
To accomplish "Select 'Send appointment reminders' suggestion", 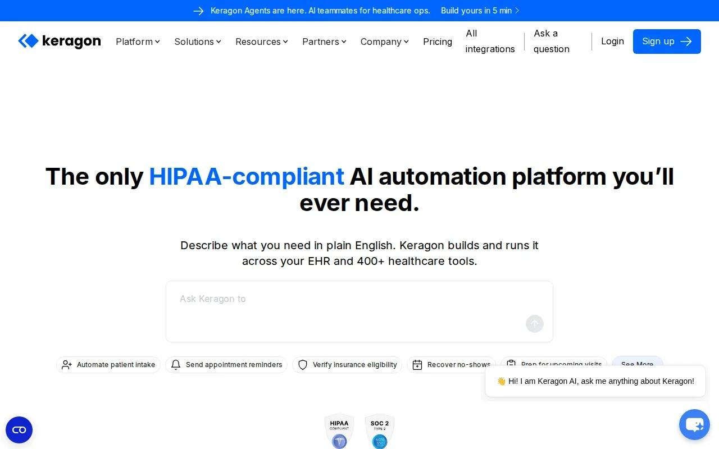I will (x=226, y=365).
